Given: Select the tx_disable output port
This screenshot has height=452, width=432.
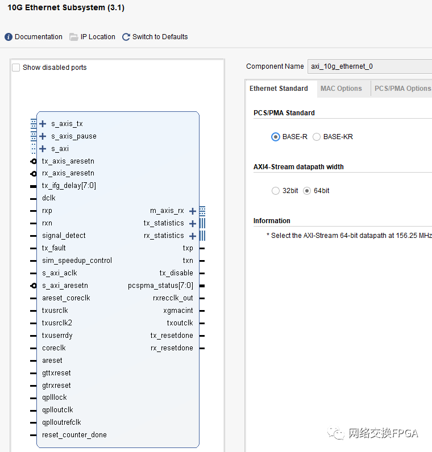Looking at the screenshot, I should tap(176, 273).
